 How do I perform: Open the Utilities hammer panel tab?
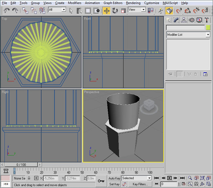[x=207, y=20]
